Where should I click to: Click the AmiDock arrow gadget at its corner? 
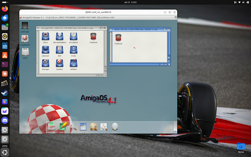point(175,132)
